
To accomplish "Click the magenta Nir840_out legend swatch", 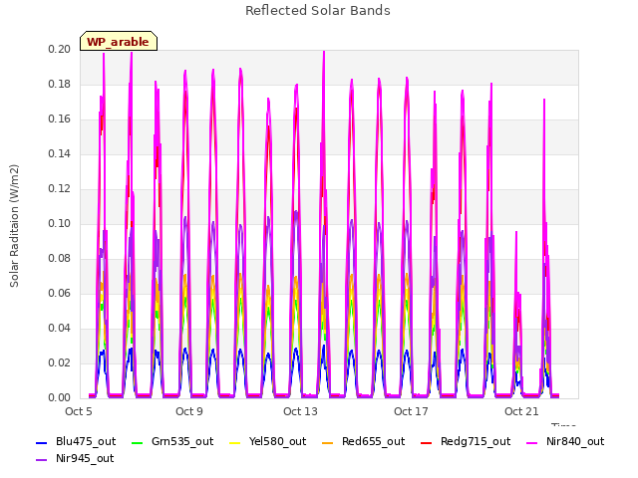I will point(532,442).
